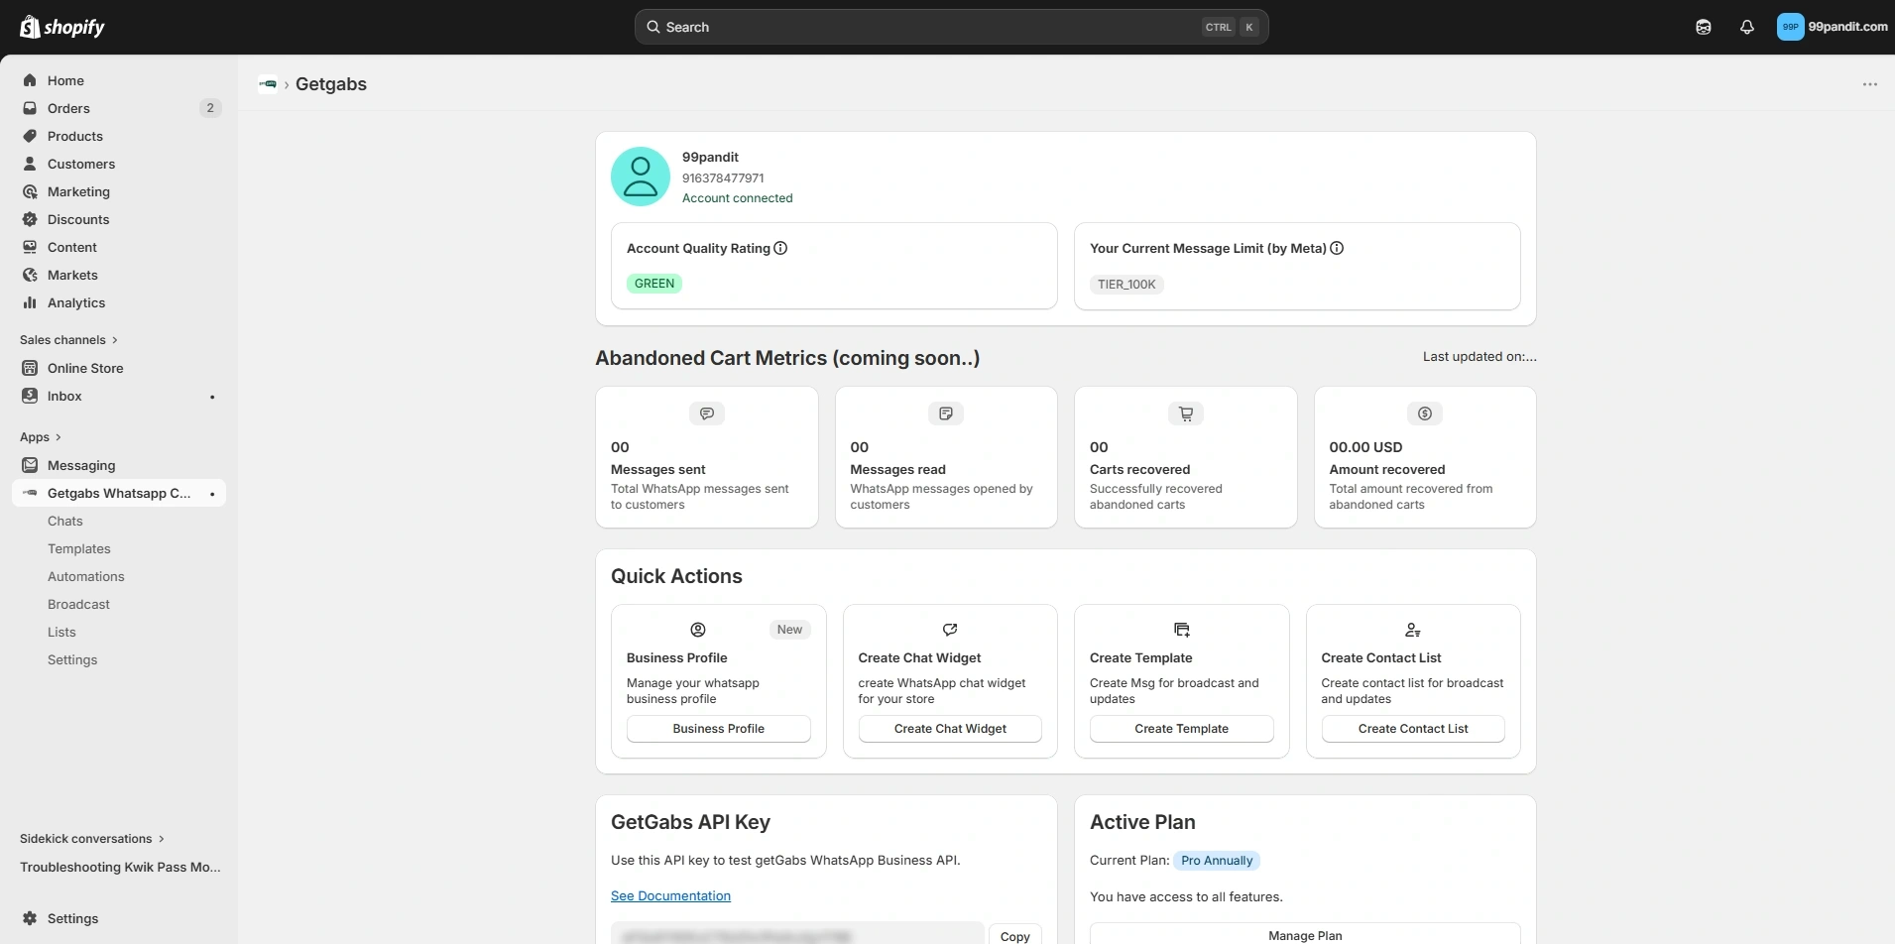Open the Online Store sales channel icon

click(30, 368)
